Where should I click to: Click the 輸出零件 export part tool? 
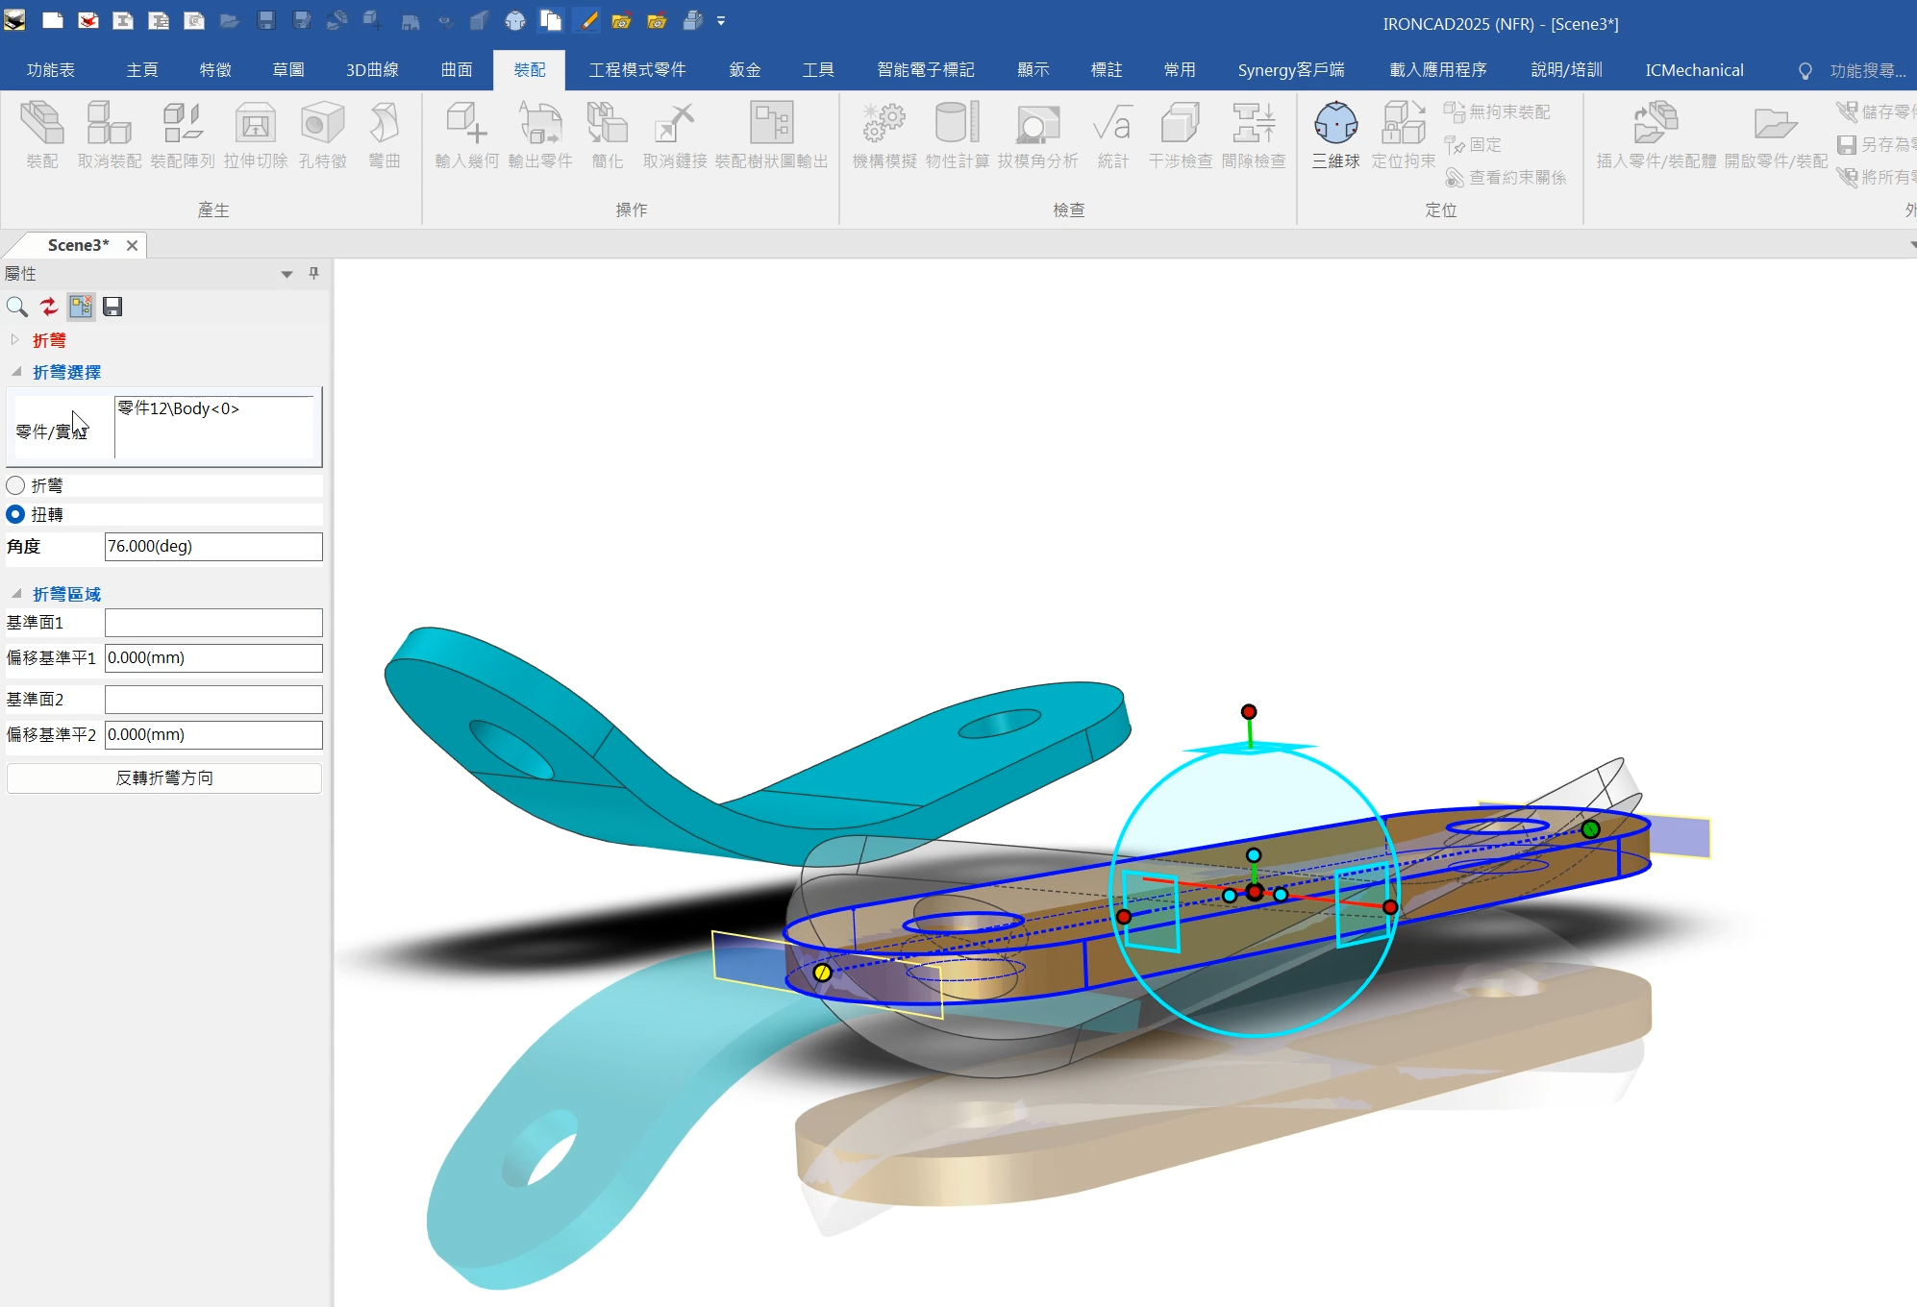tap(539, 135)
